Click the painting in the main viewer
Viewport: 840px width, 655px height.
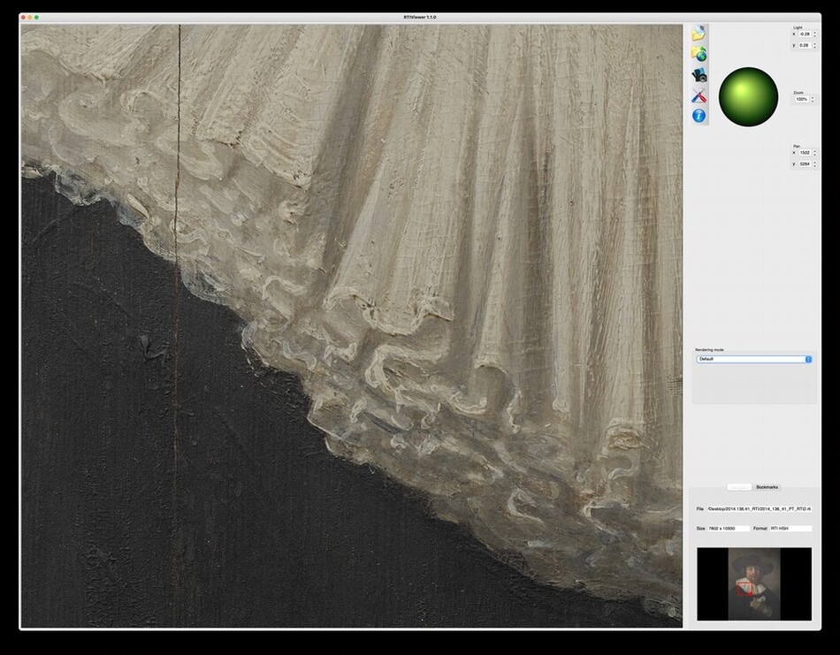point(351,325)
